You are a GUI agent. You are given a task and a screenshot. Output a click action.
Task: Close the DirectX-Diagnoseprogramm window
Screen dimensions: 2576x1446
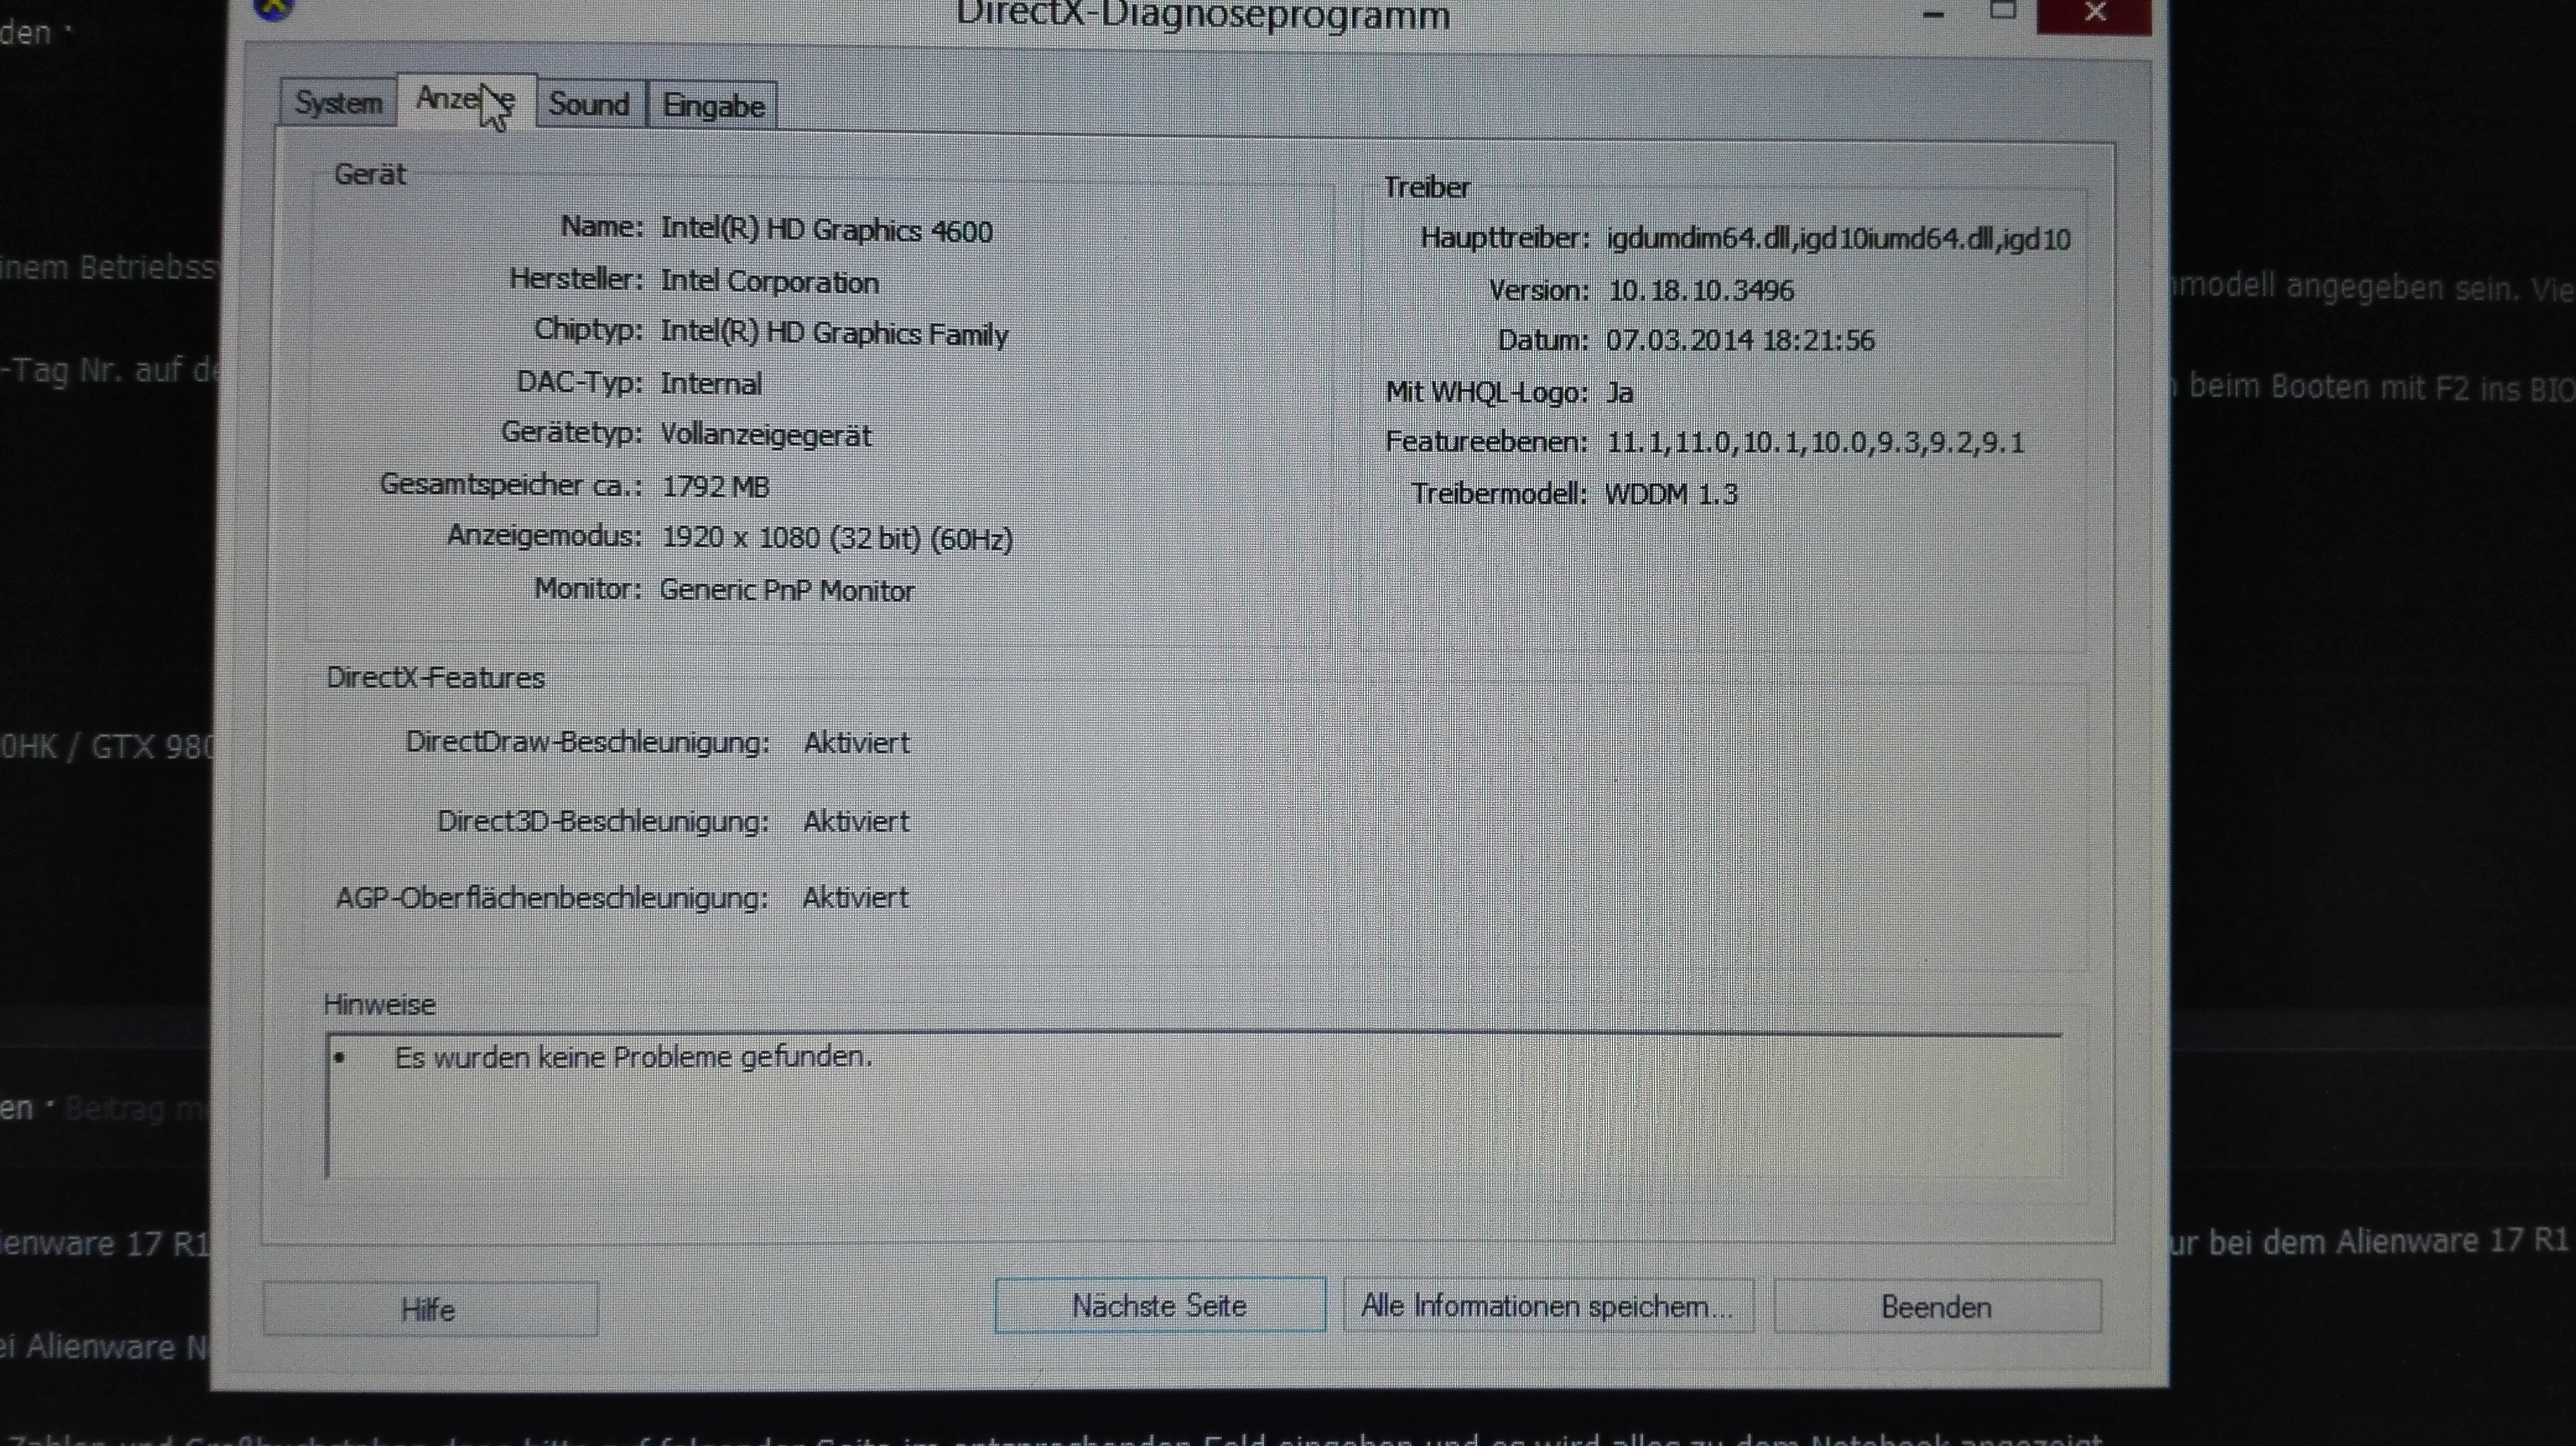tap(2094, 14)
